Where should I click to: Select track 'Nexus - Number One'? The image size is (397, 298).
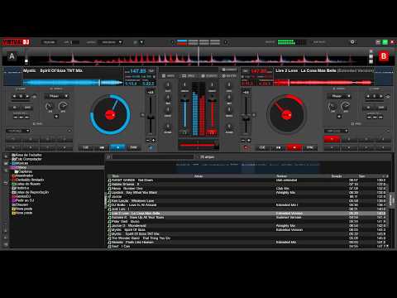coord(246,189)
